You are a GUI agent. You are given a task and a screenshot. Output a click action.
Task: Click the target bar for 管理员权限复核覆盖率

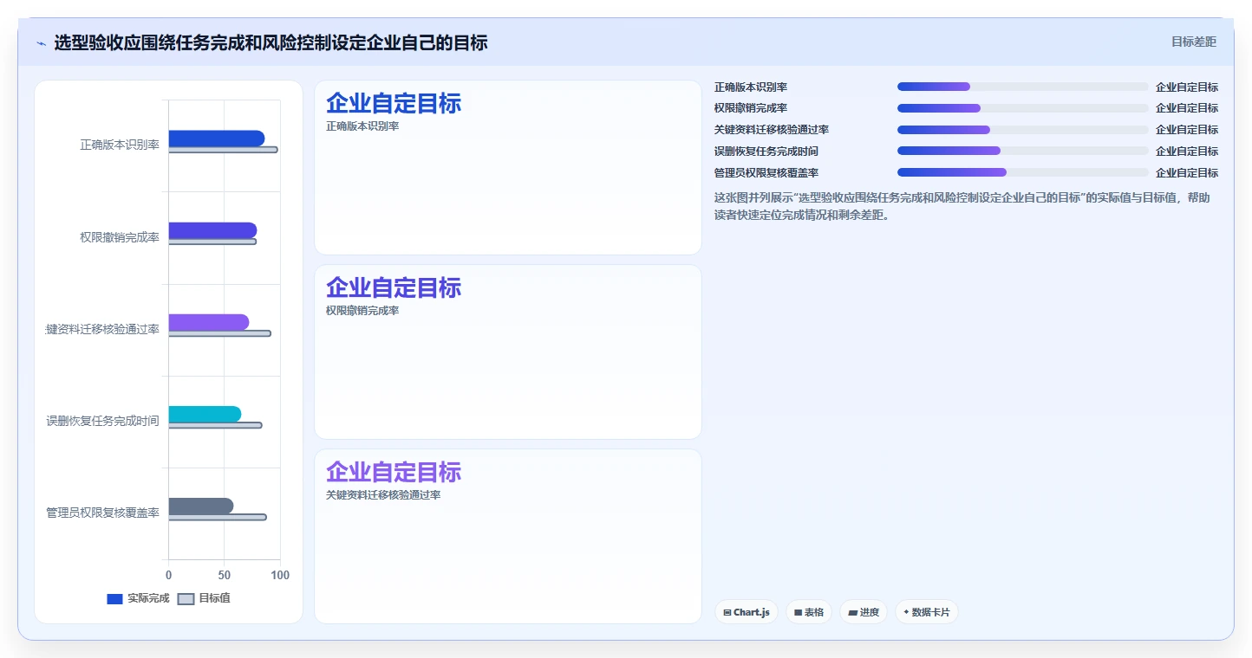tap(218, 517)
